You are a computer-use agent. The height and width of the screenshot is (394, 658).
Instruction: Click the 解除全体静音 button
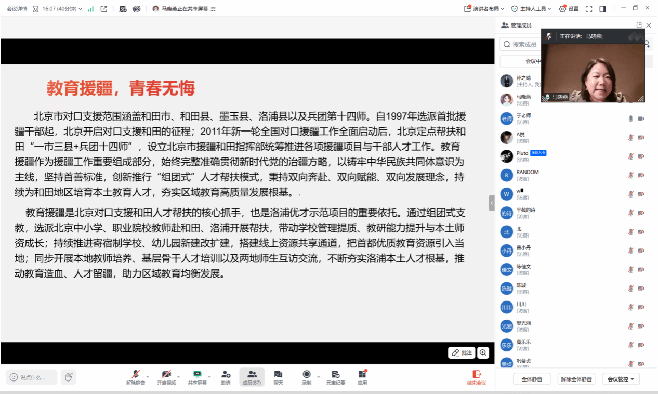576,379
